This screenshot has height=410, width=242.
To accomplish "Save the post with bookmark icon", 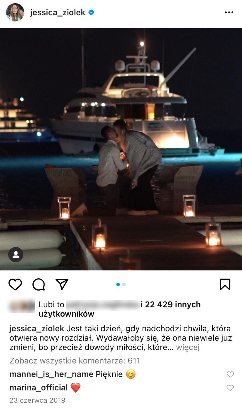I will point(225,284).
